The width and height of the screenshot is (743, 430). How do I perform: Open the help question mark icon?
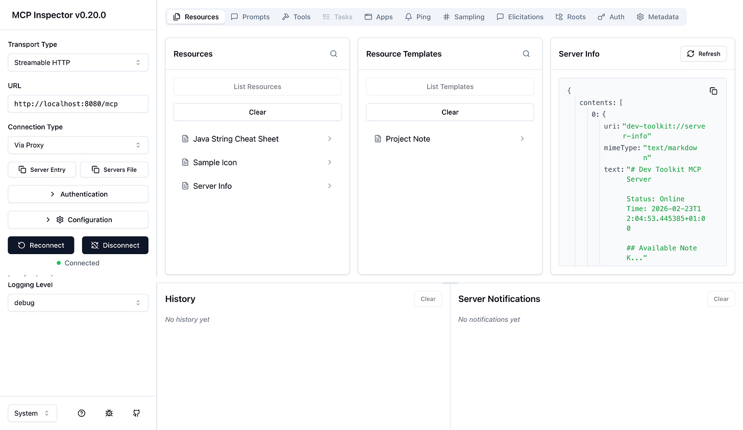81,413
